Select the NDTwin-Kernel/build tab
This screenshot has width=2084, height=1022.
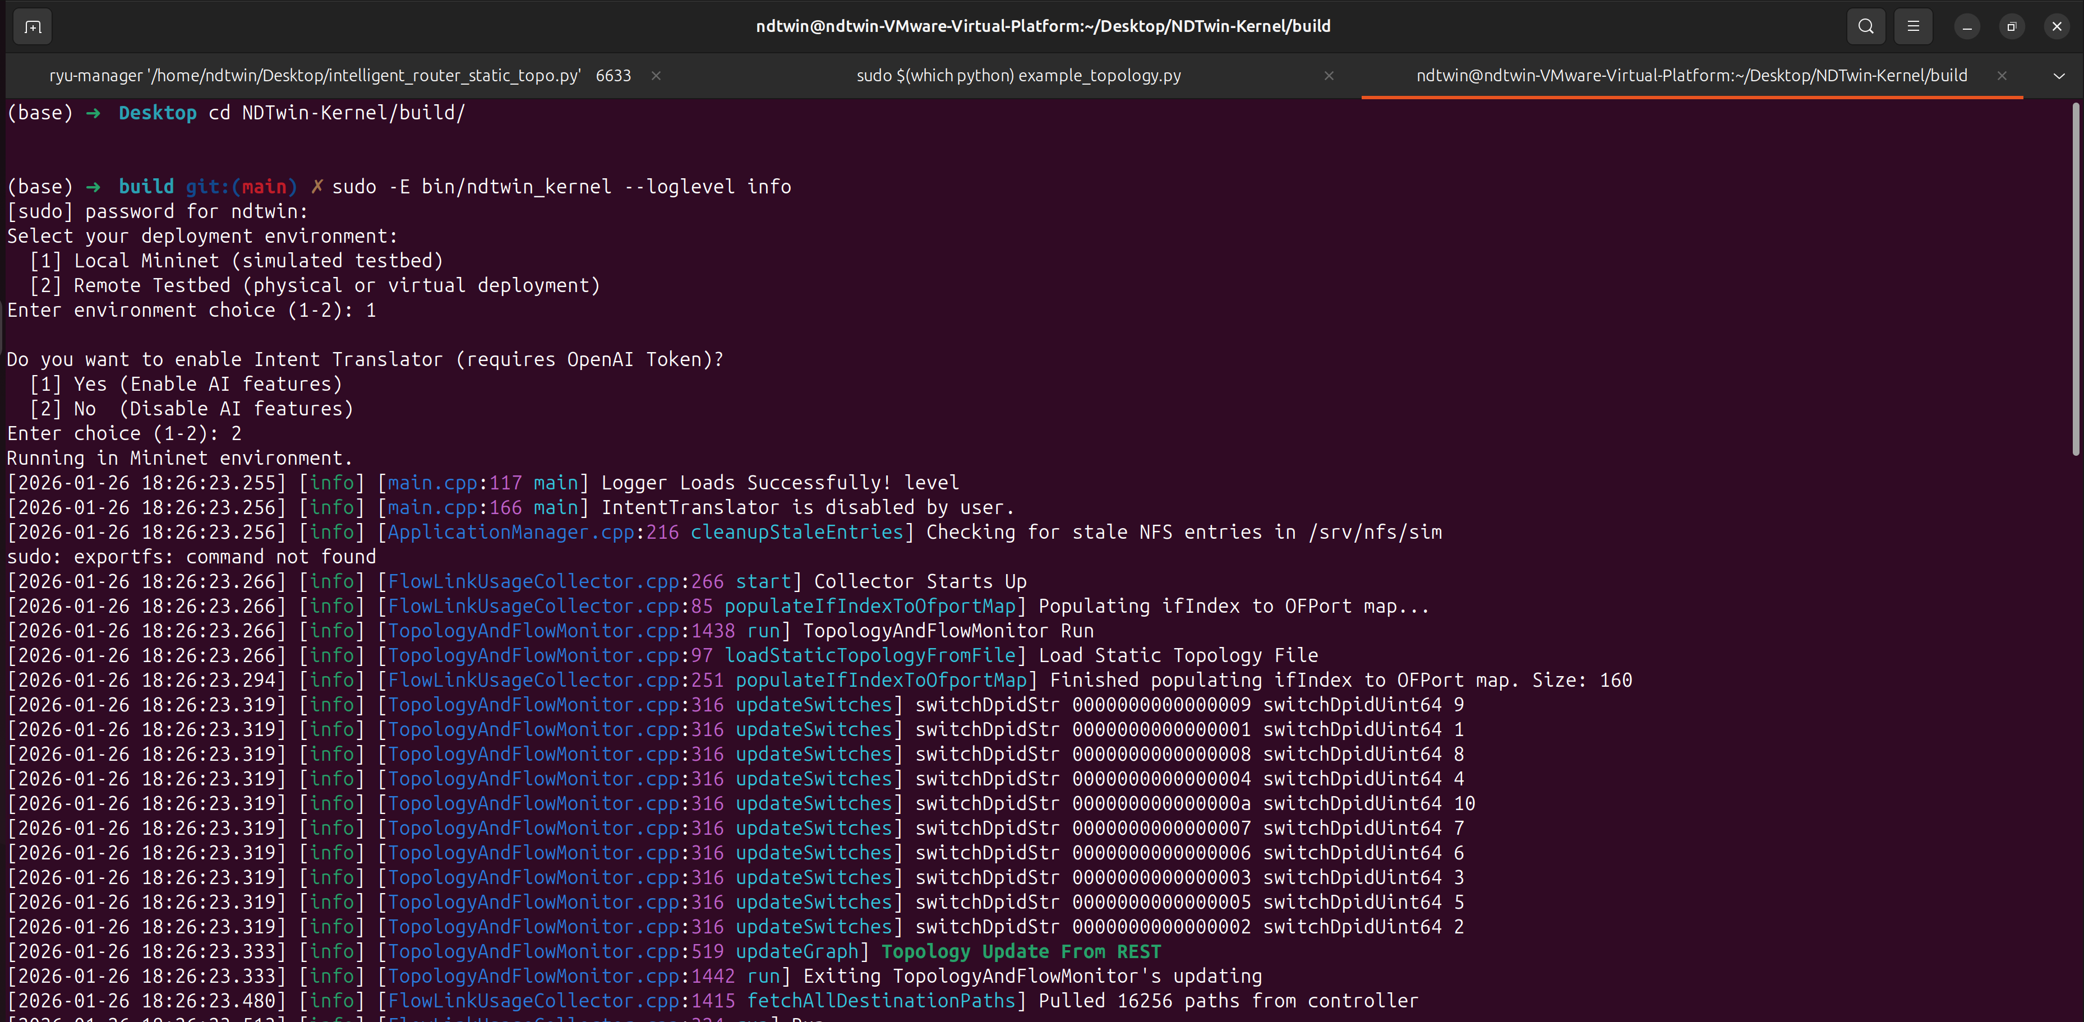pos(1691,76)
